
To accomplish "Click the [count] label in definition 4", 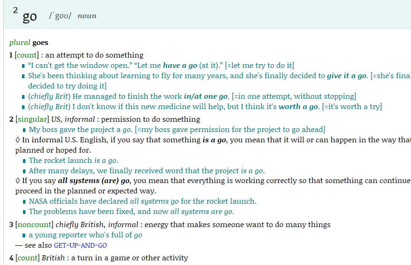I will [28, 258].
